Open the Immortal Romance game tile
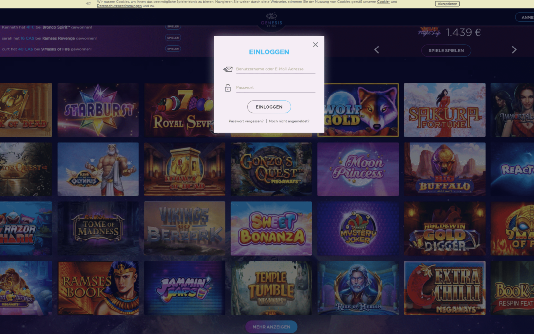This screenshot has width=534, height=334. click(512, 110)
